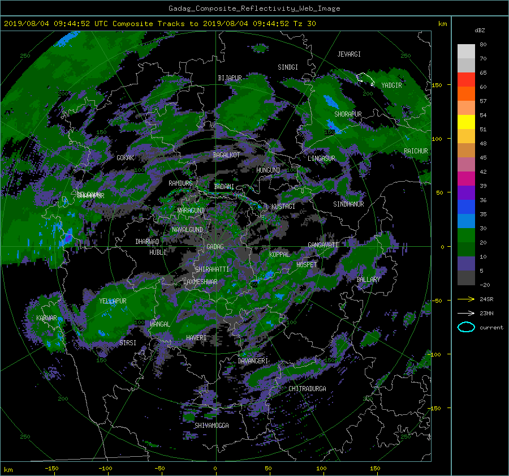509x476 pixels.
Task: Click the Tz 30 text in header
Action: pyautogui.click(x=304, y=24)
